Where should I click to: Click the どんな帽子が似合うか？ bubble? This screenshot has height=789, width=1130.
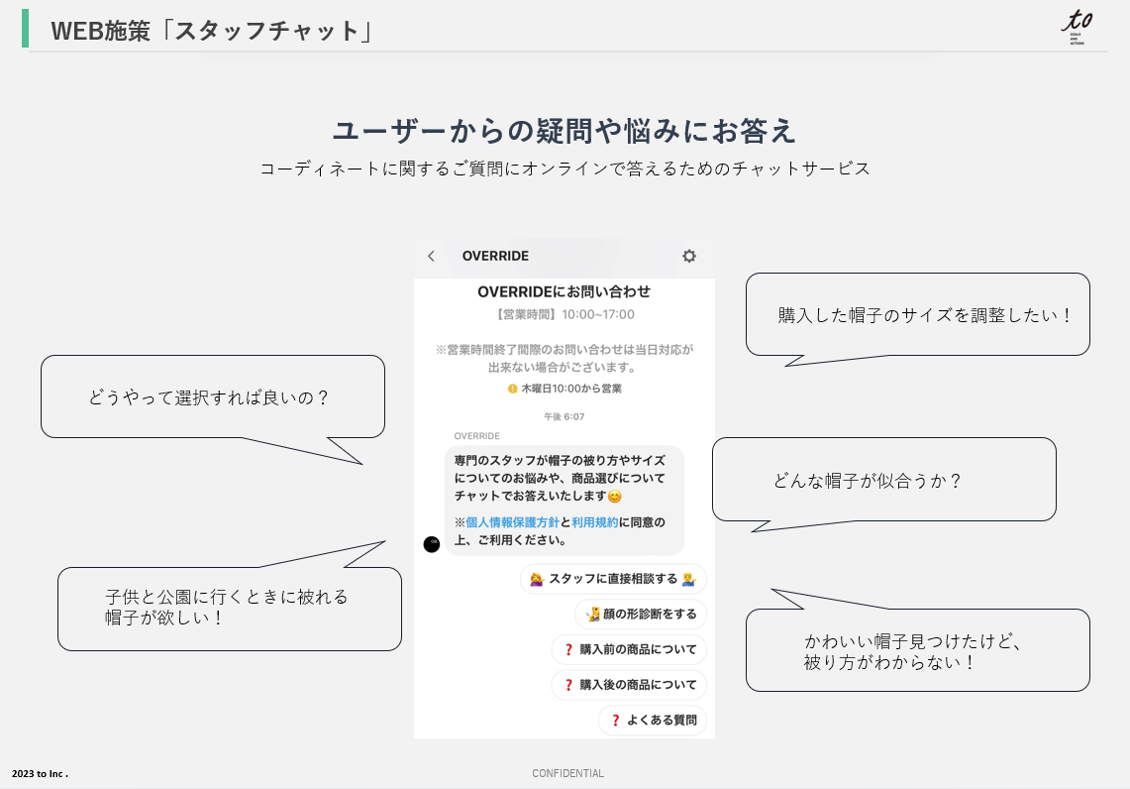point(883,480)
